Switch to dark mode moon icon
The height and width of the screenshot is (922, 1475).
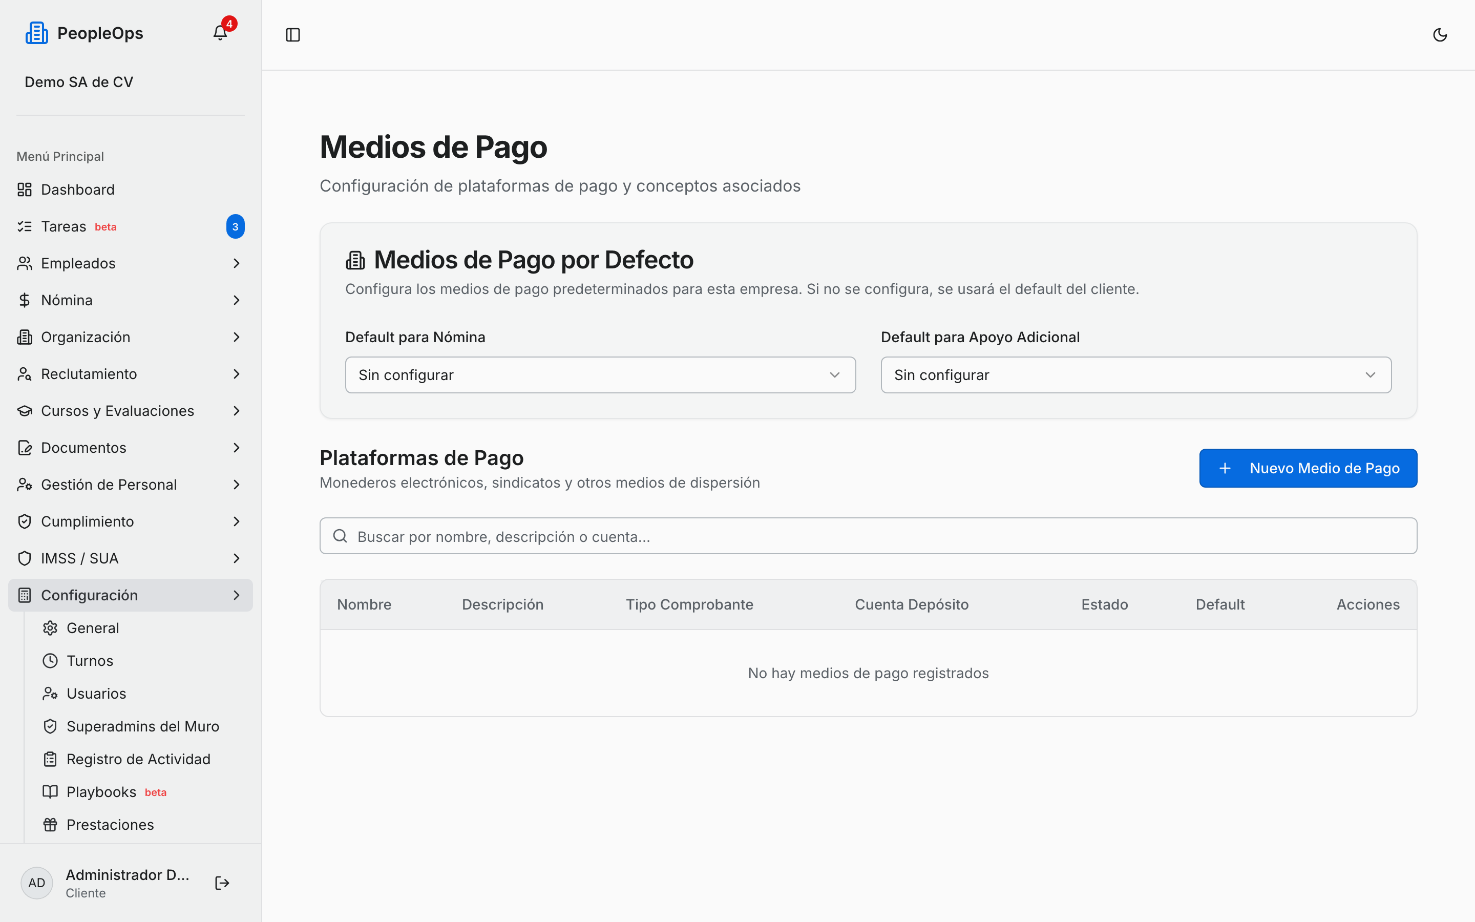pyautogui.click(x=1440, y=35)
